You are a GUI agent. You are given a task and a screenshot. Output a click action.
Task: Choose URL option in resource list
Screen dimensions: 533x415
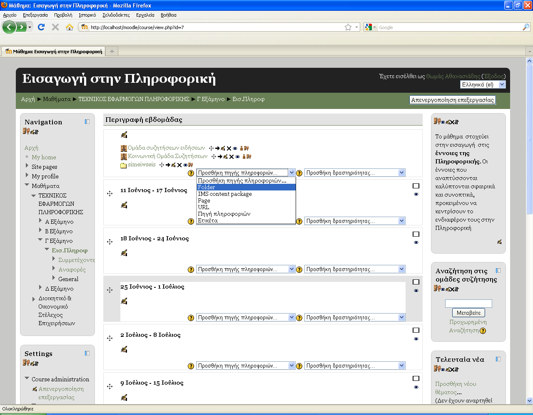click(246, 207)
